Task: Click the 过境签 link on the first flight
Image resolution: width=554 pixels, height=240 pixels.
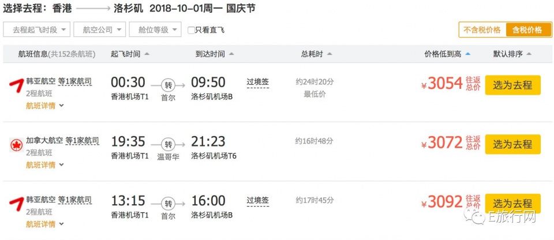Action: pos(257,82)
